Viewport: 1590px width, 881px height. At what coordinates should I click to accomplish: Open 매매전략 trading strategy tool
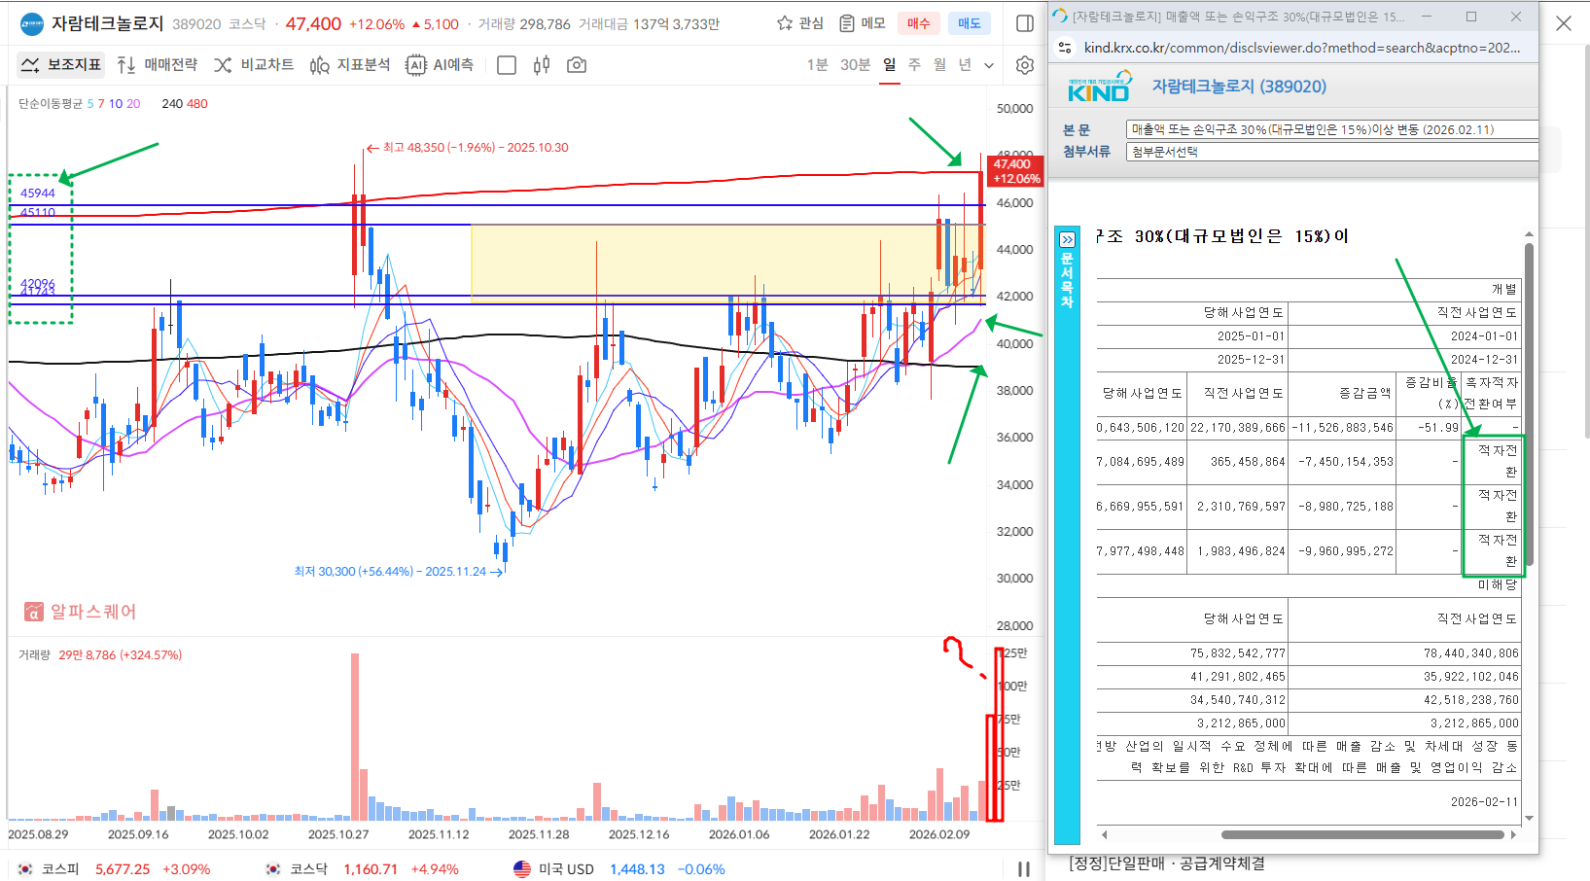pos(157,65)
